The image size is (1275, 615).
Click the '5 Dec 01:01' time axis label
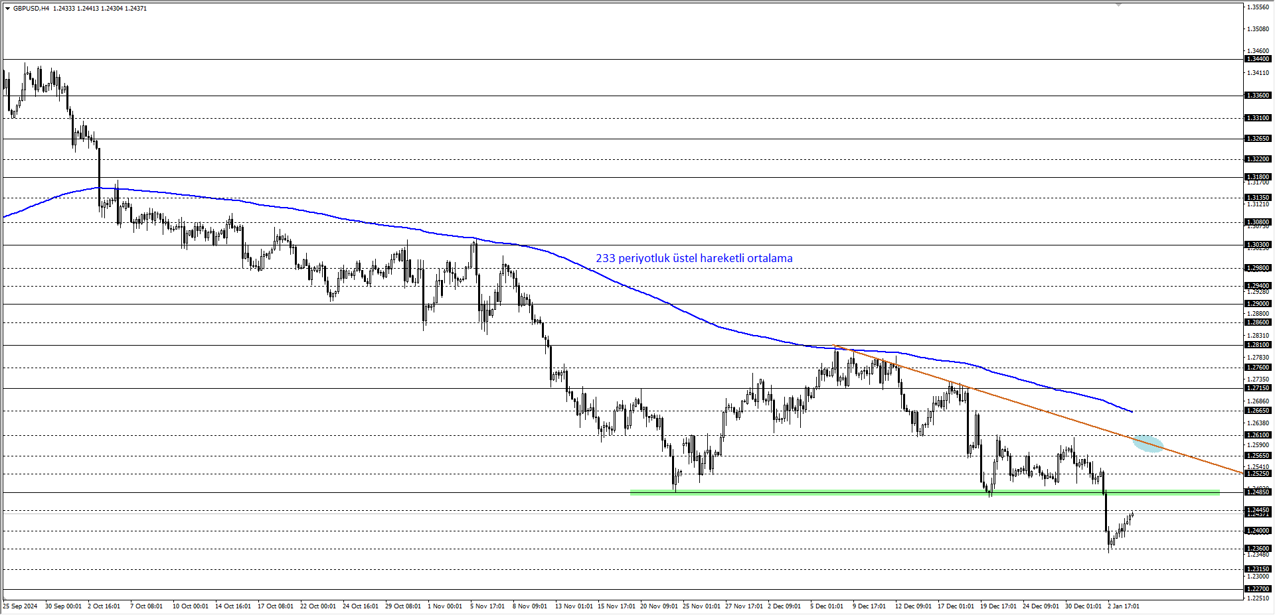(x=827, y=606)
